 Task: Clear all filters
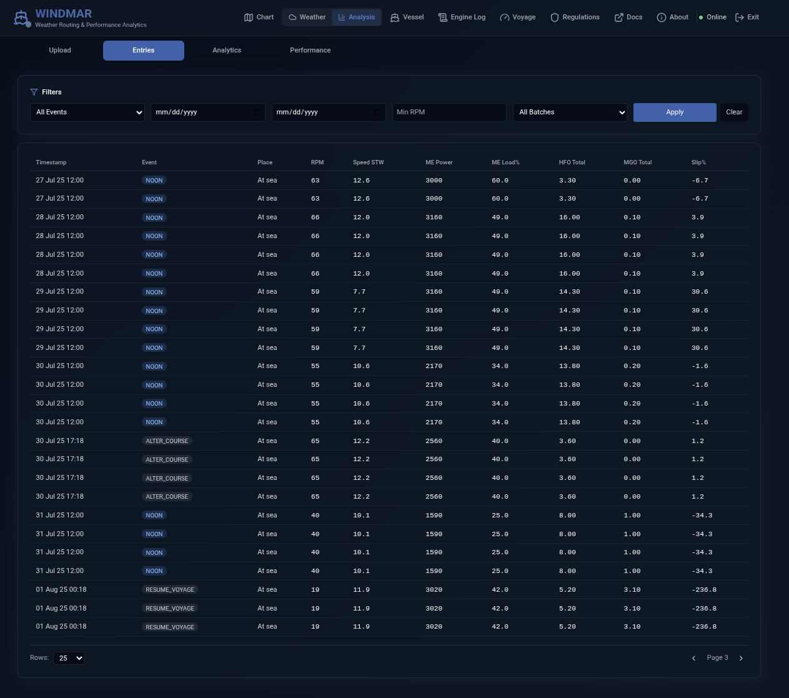click(x=734, y=112)
